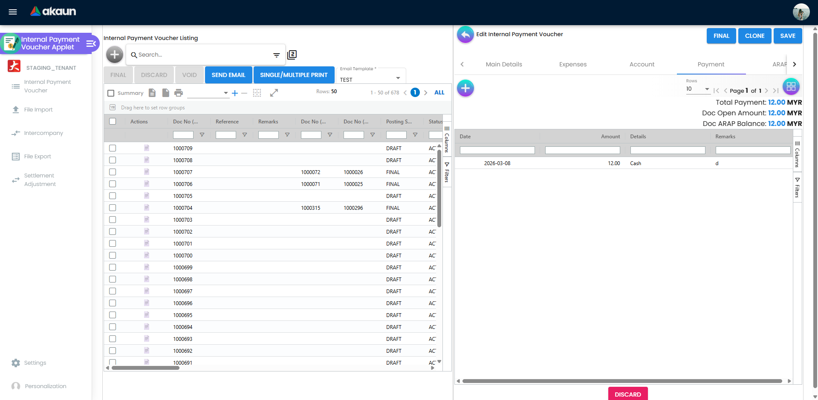Screen dimensions: 818x400
Task: Click the back arrow icon next to Edit Internal Payment Voucher
Action: point(465,34)
